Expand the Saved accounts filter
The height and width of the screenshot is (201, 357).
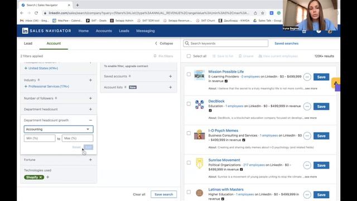170,76
